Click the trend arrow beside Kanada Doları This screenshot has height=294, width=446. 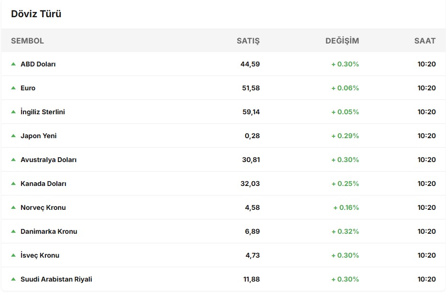[13, 183]
